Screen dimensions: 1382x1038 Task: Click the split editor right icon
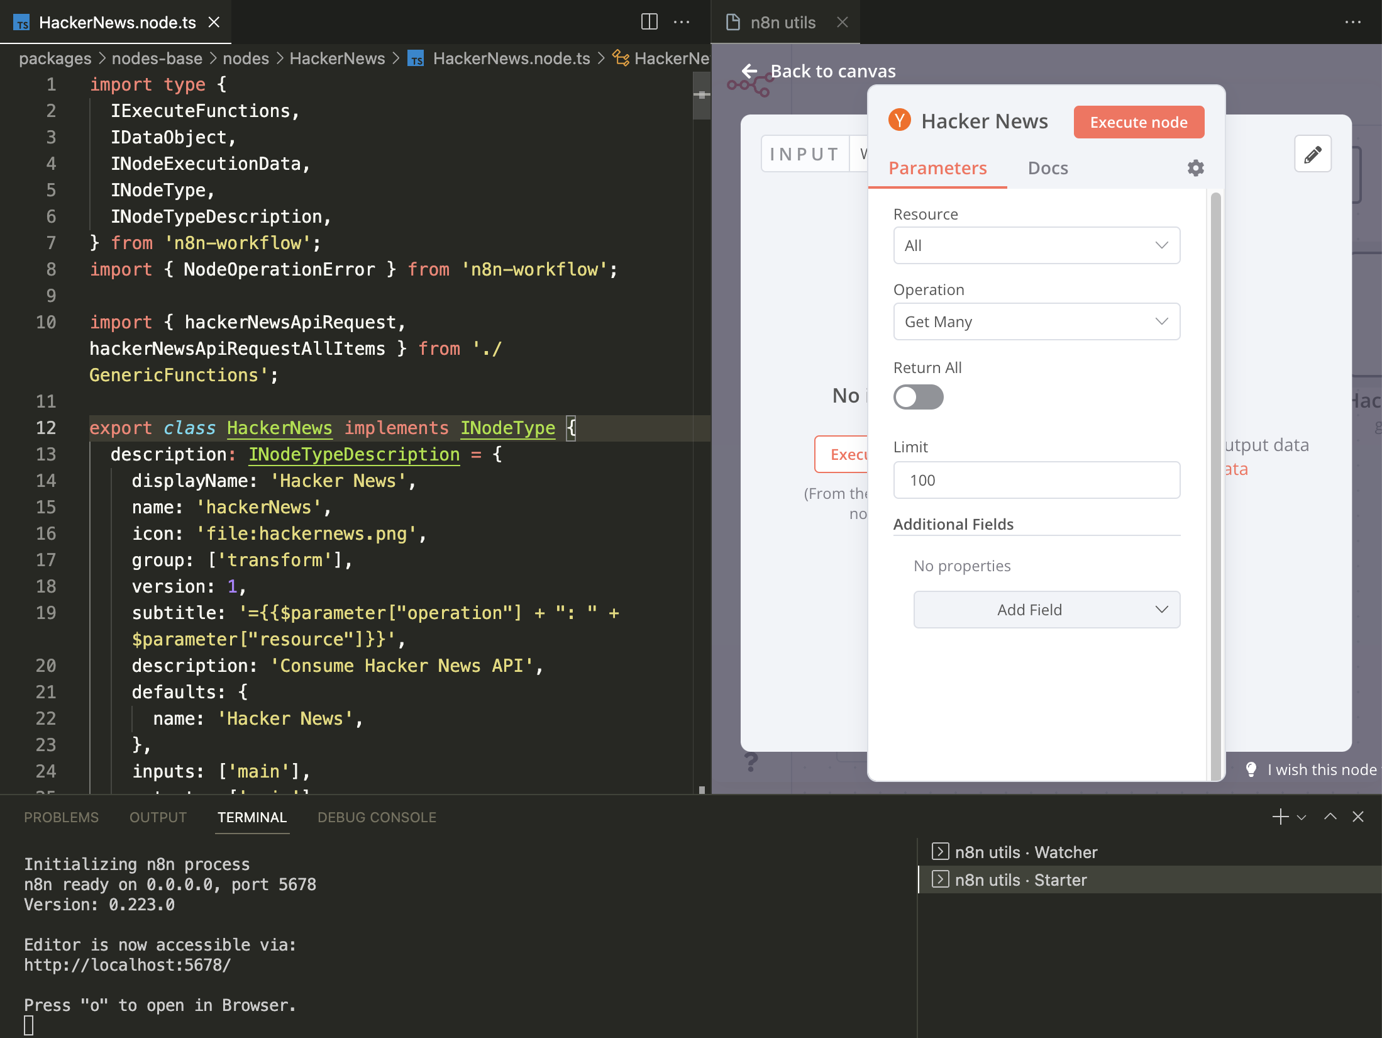649,22
